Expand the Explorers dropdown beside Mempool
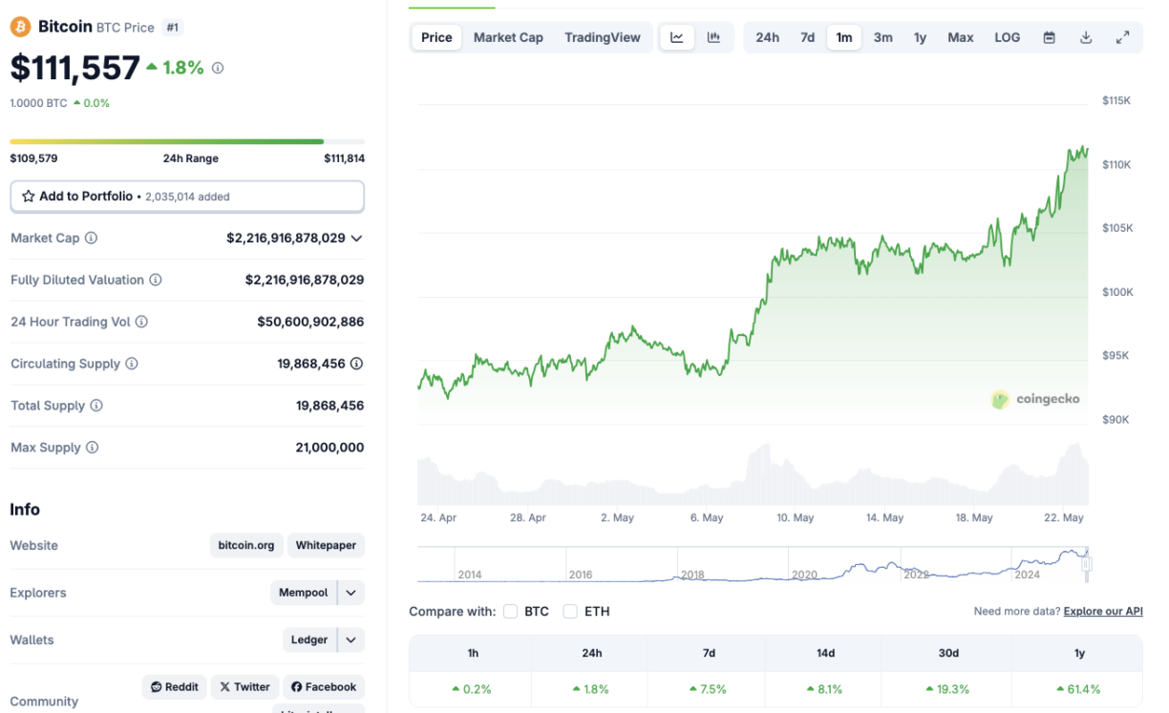The width and height of the screenshot is (1169, 713). pos(351,592)
